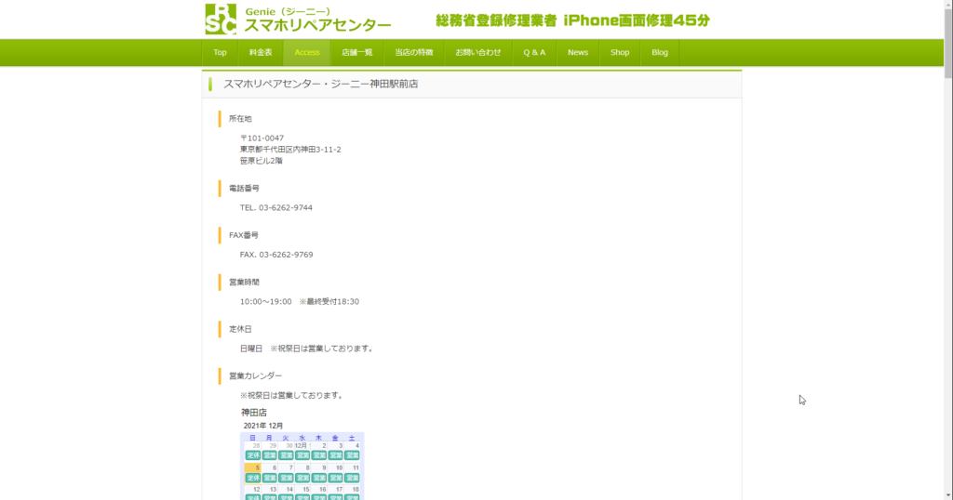Click the 定休 badge on November 28
This screenshot has height=500, width=953.
click(x=253, y=455)
